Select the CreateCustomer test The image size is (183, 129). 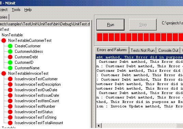28,46
